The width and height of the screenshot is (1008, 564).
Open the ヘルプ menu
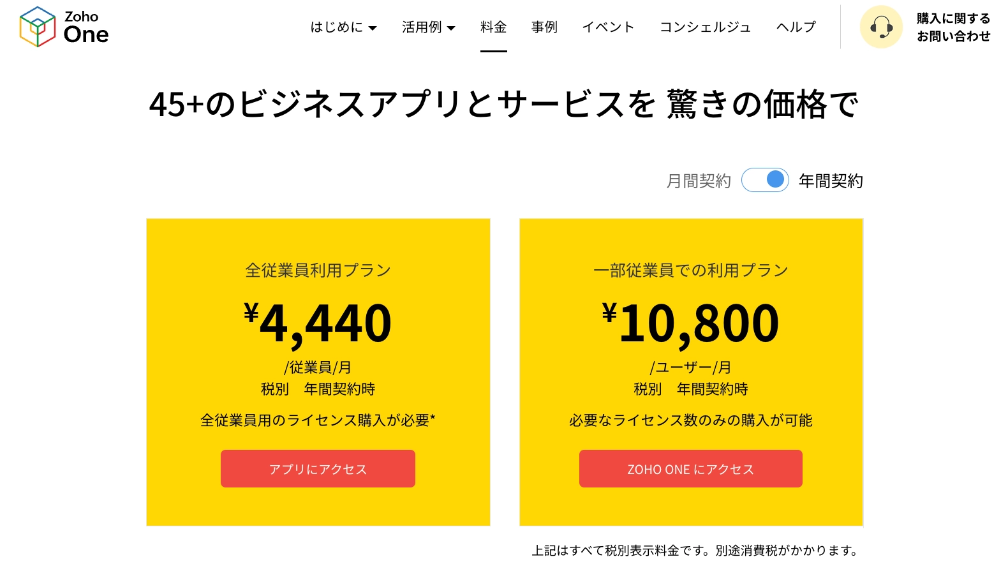point(796,27)
